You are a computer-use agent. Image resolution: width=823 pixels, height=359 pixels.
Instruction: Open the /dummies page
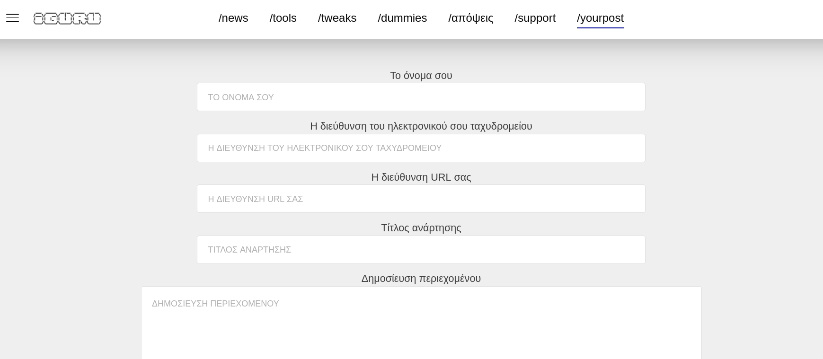[402, 18]
